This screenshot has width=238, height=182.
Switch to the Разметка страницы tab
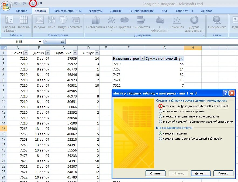tap(68, 11)
